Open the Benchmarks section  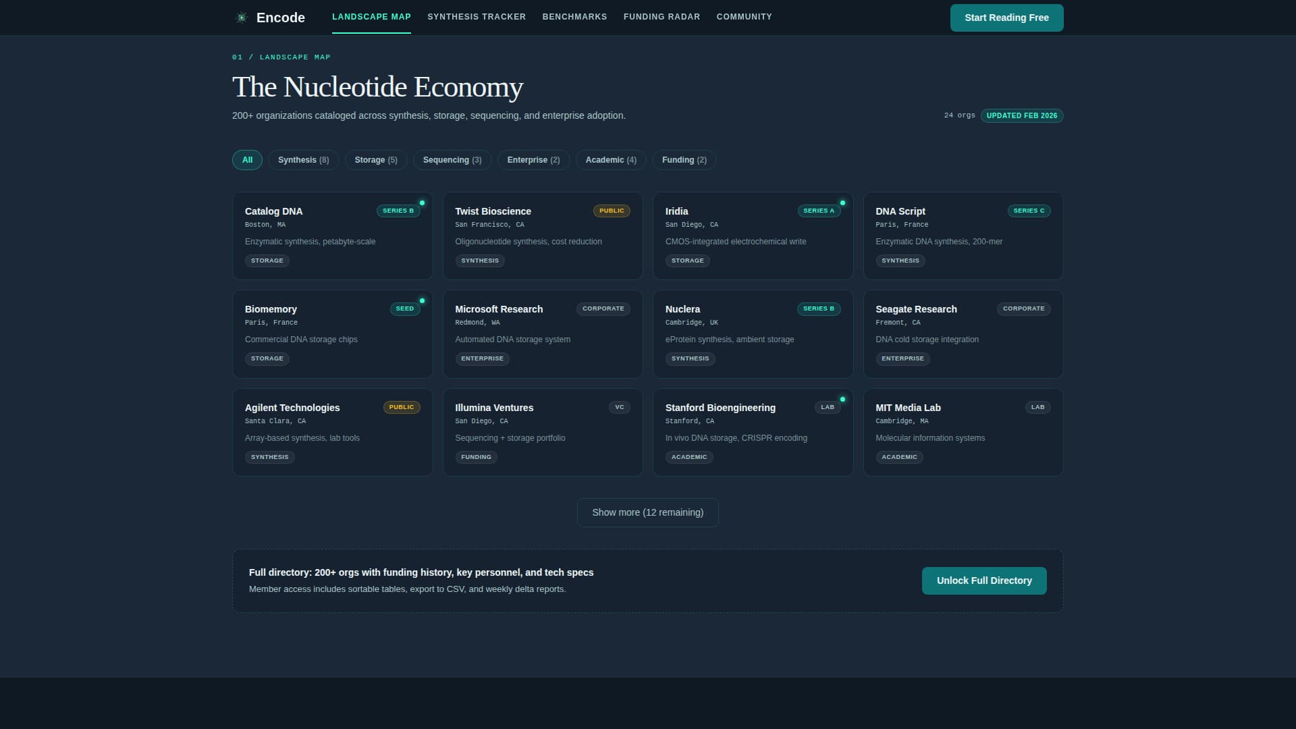(x=574, y=17)
